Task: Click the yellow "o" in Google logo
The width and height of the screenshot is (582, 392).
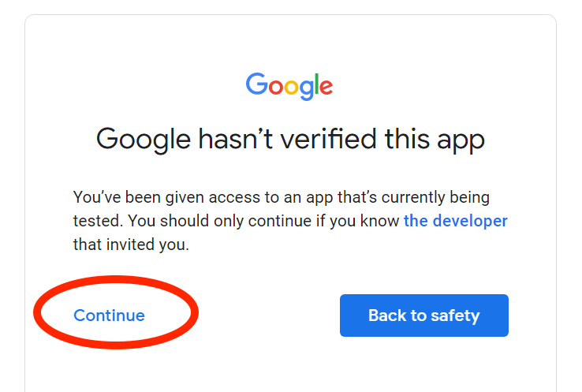Action: coord(291,86)
